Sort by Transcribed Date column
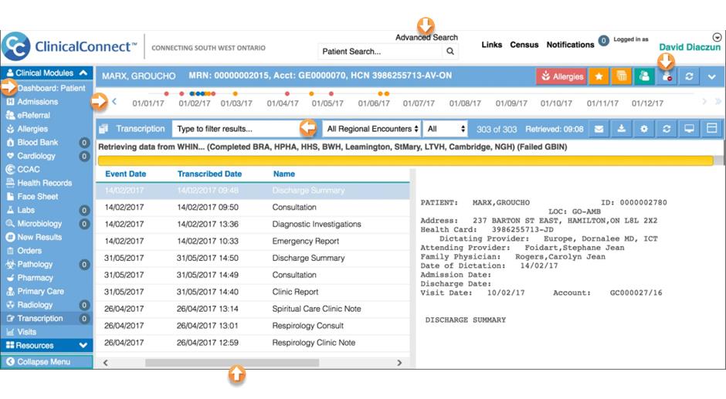 [x=209, y=174]
